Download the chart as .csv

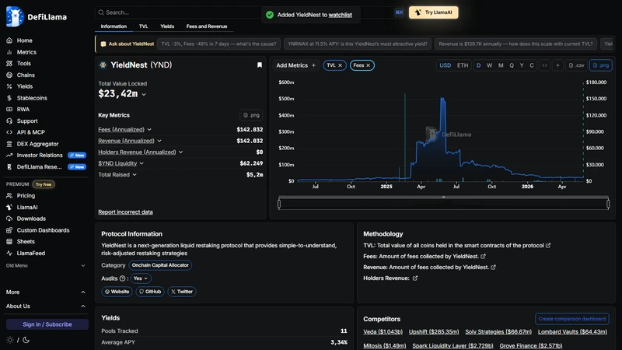tap(576, 65)
